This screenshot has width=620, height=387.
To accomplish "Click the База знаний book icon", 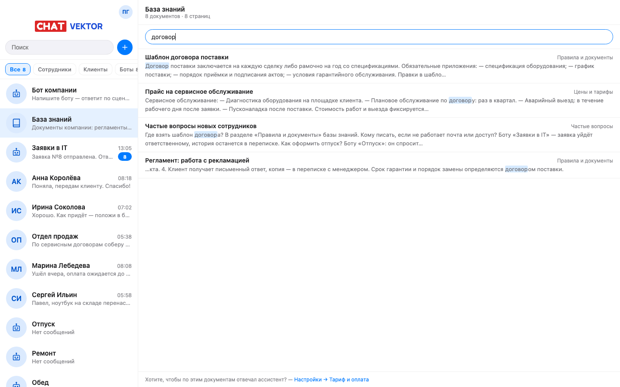I will click(16, 123).
